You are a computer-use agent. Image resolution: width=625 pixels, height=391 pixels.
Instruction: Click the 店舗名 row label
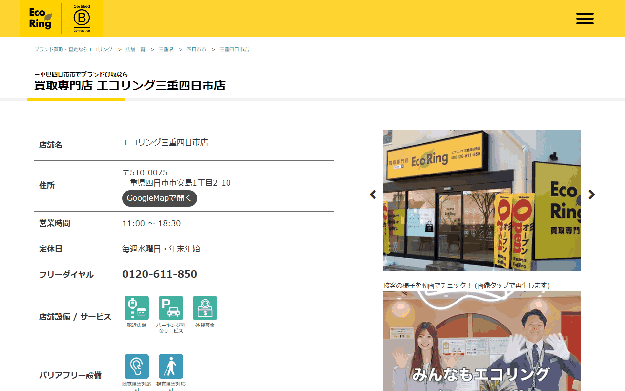tap(51, 145)
